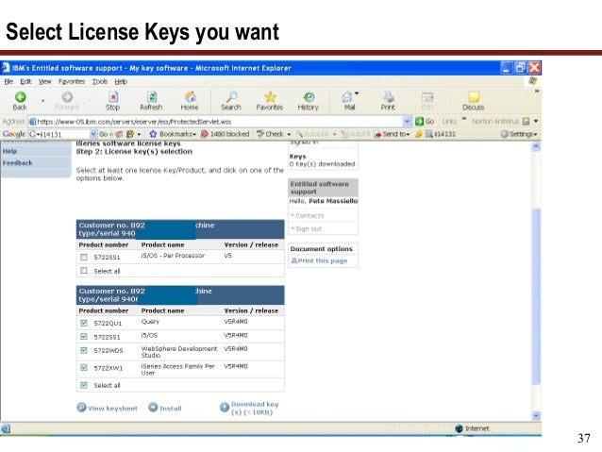602x452 pixels.
Task: Expand the Back button history arrow
Action: point(43,101)
